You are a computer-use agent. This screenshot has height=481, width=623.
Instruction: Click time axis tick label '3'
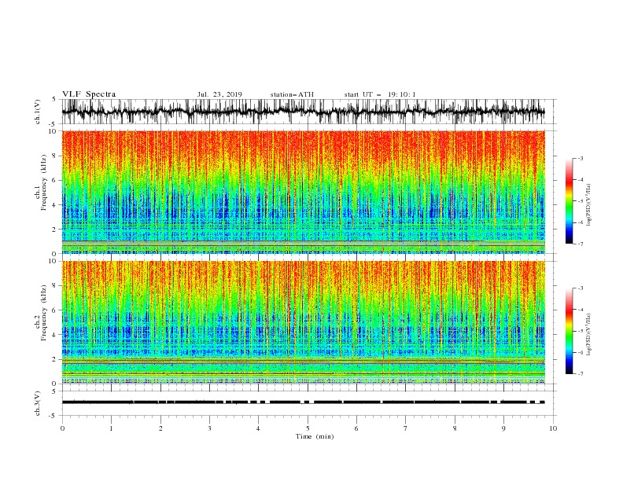(210, 428)
